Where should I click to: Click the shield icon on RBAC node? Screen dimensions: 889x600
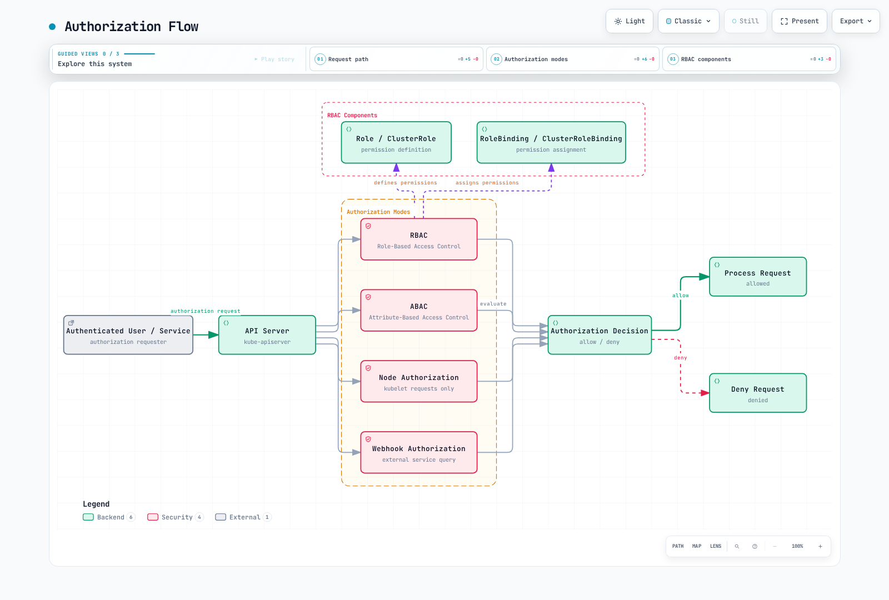click(368, 226)
